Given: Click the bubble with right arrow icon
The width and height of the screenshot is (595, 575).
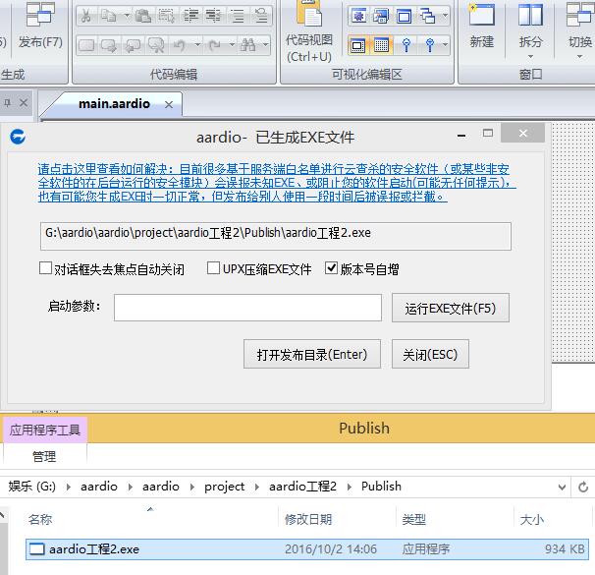Looking at the screenshot, I should click(109, 45).
